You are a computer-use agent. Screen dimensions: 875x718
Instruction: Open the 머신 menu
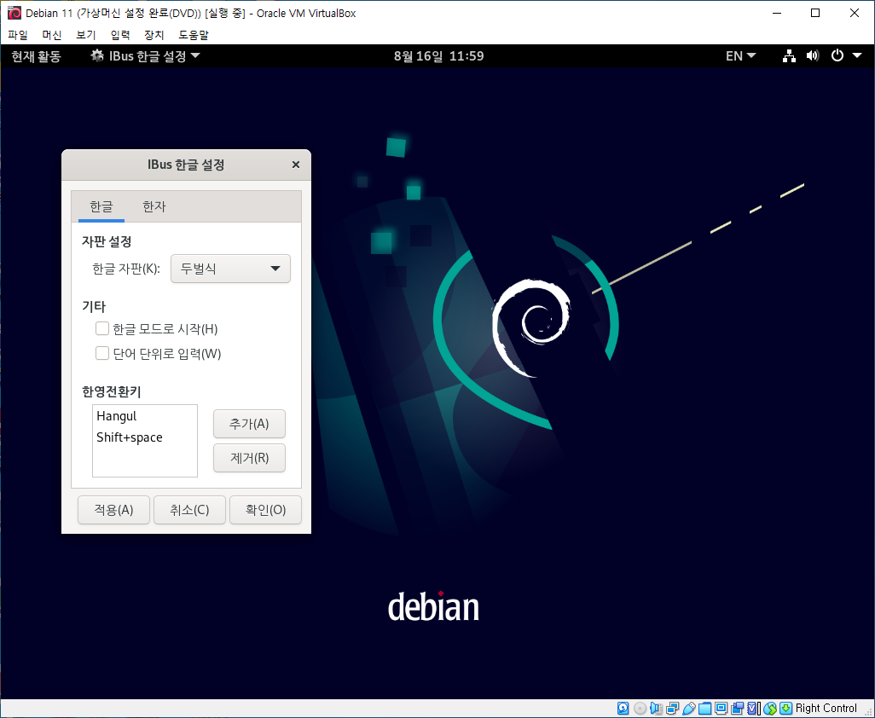coord(52,35)
